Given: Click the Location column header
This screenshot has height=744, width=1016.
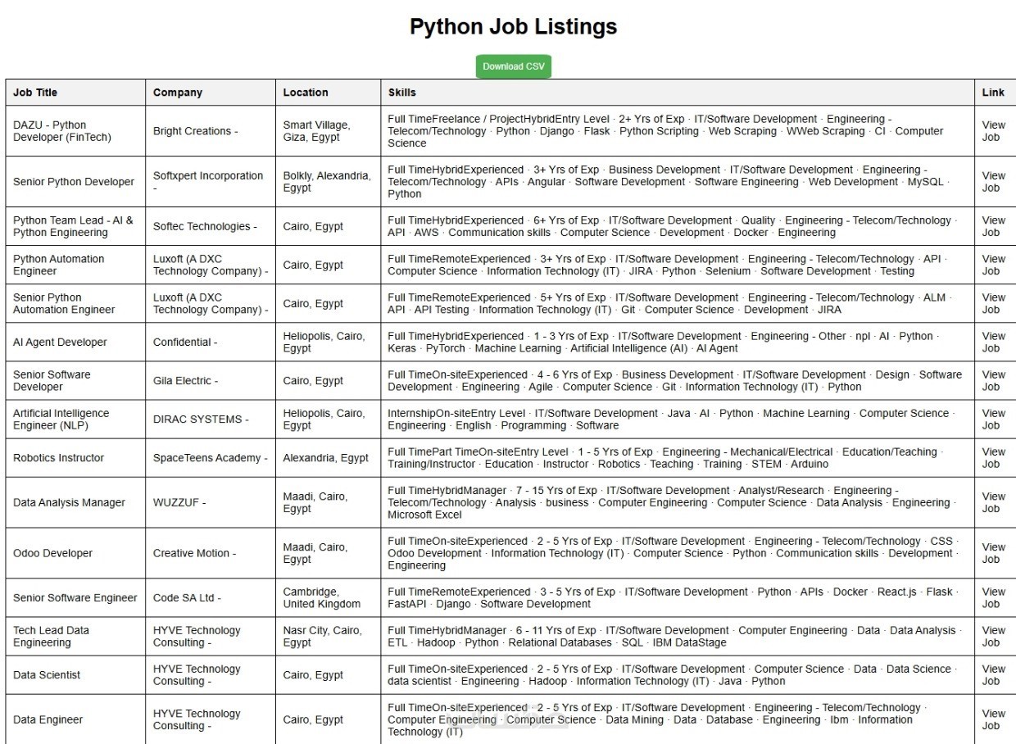Looking at the screenshot, I should pos(328,93).
